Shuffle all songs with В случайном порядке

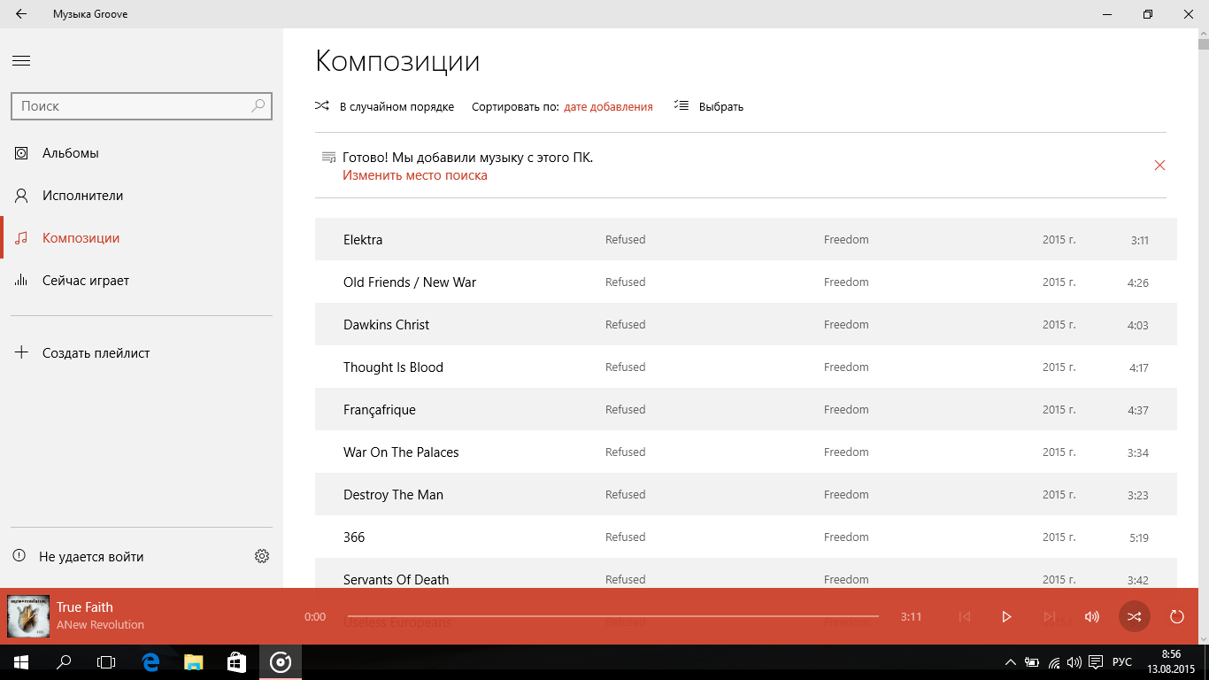[x=385, y=107]
